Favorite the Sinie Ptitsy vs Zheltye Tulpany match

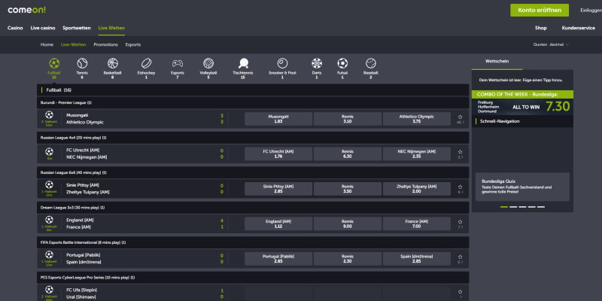(x=461, y=187)
